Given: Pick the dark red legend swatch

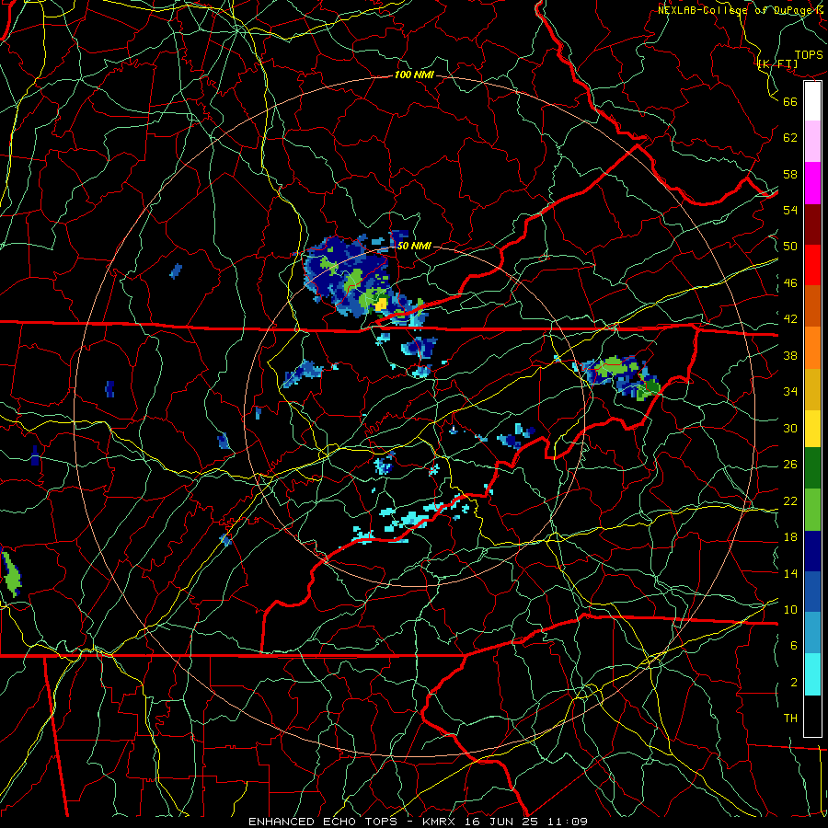Looking at the screenshot, I should click(812, 224).
